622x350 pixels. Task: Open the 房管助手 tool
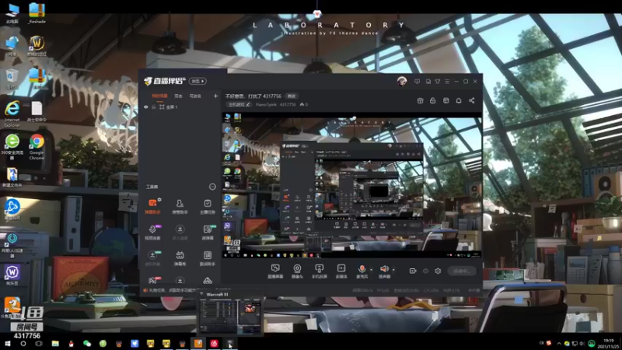180,206
